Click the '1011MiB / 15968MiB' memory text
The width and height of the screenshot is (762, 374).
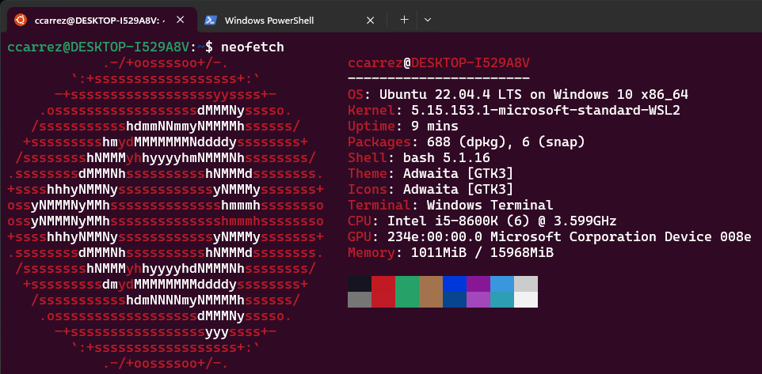coord(482,253)
